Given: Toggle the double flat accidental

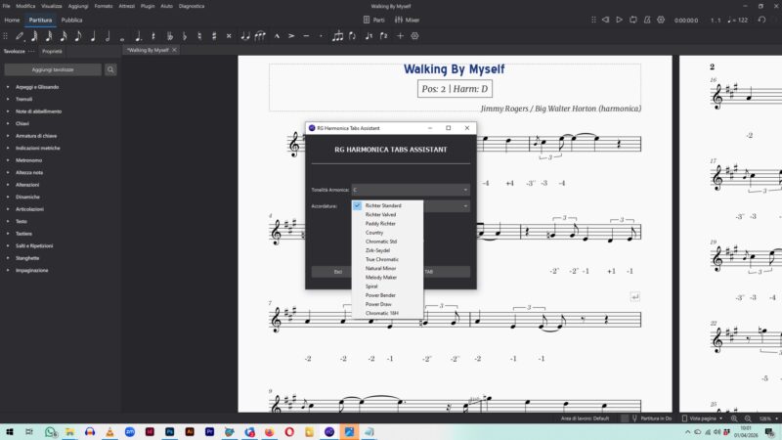Looking at the screenshot, I should click(169, 36).
